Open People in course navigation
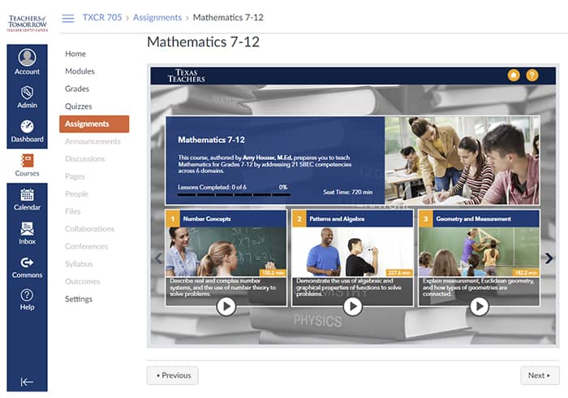Image resolution: width=568 pixels, height=398 pixels. (x=76, y=194)
